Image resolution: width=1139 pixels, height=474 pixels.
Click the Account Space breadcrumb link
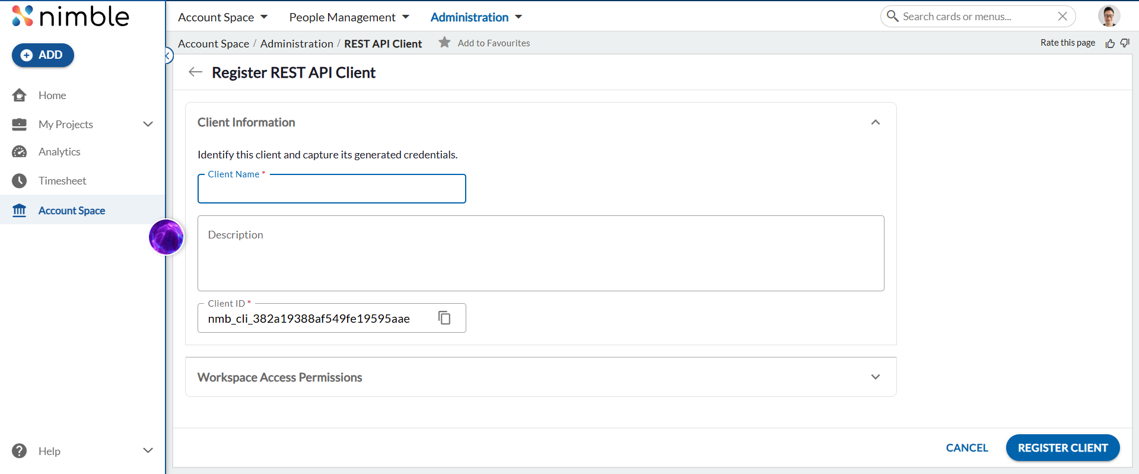tap(214, 43)
